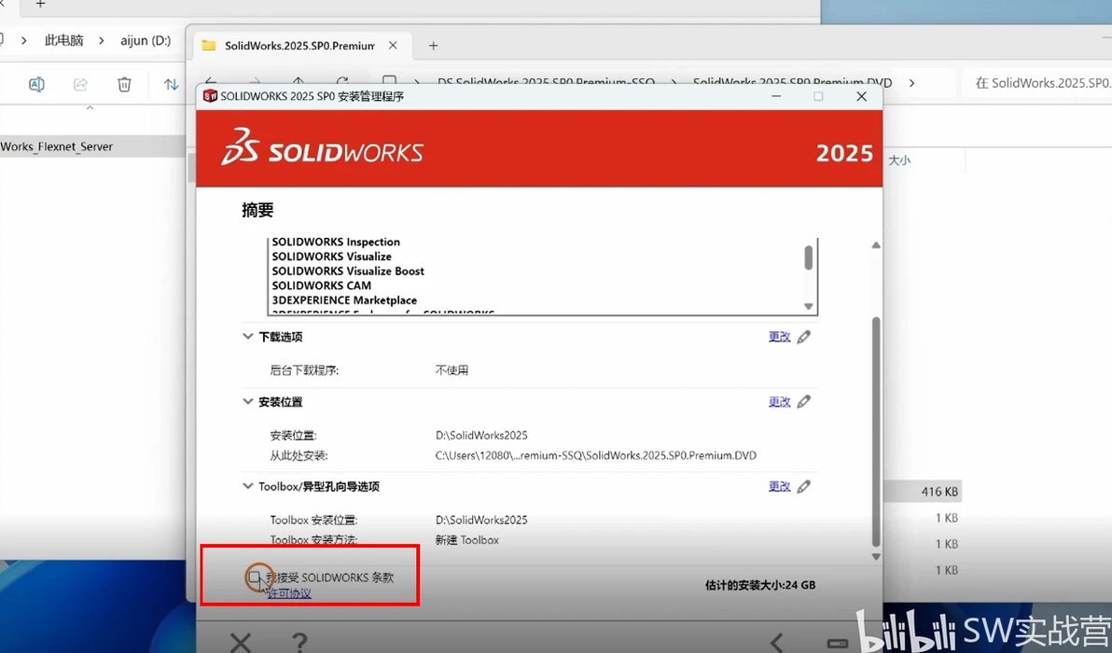1112x653 pixels.
Task: Open installer help with the question mark icon
Action: [x=300, y=643]
